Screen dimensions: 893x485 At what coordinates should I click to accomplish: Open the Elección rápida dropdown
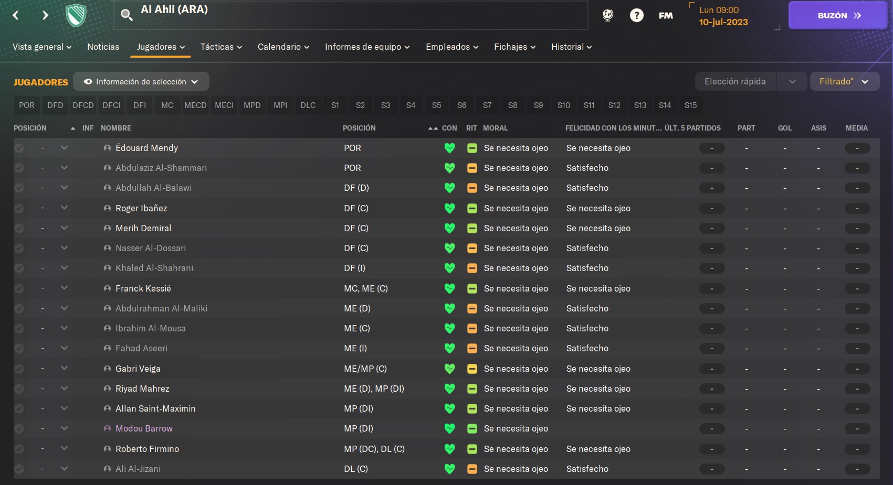tap(751, 82)
